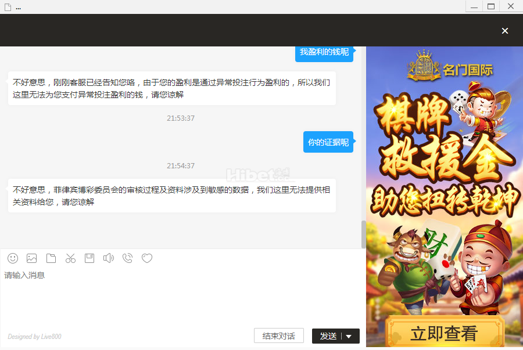The height and width of the screenshot is (350, 523).
Task: Click the 结束对话 end conversation button
Action: tap(278, 336)
